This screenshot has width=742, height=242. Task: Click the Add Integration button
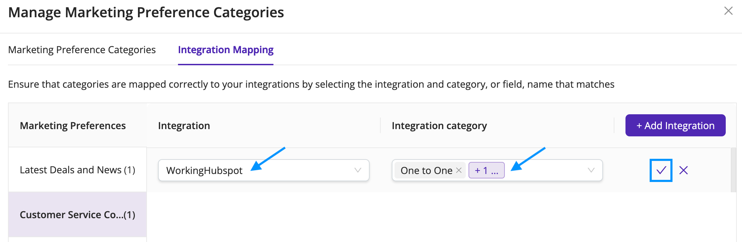[675, 125]
